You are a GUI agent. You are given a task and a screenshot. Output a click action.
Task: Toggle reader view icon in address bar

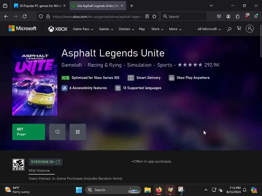(x=147, y=17)
